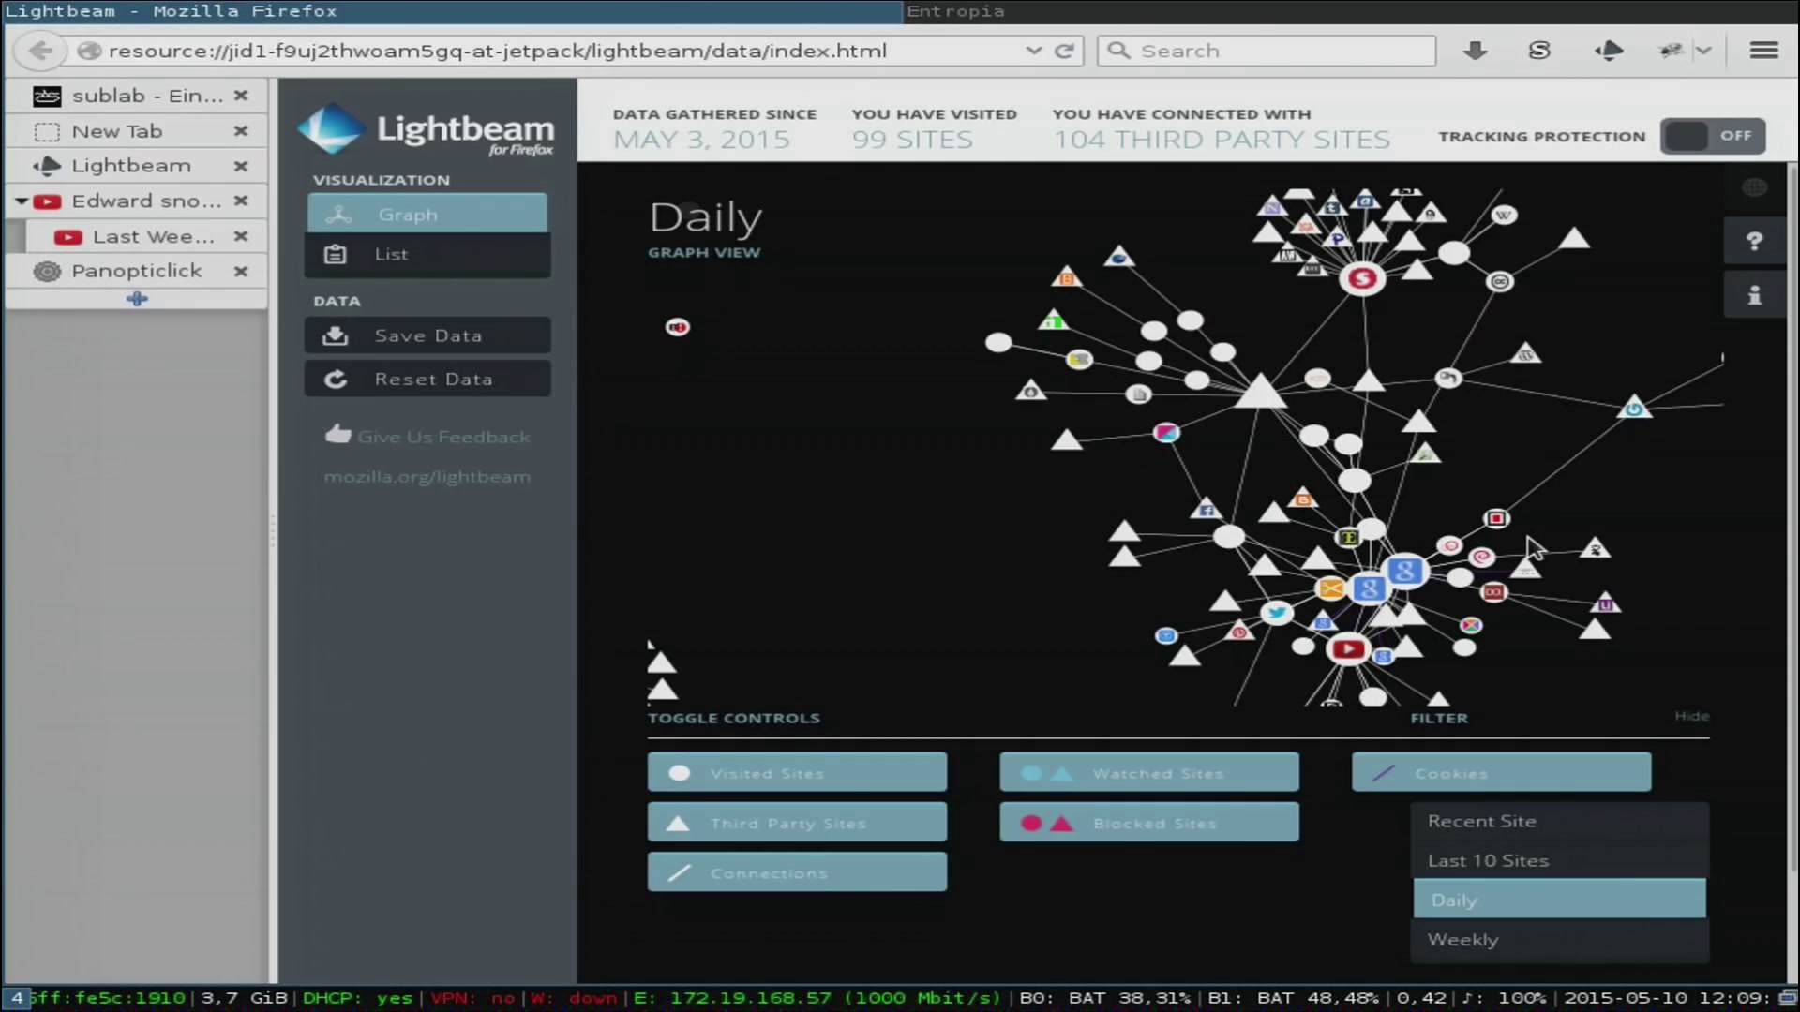This screenshot has width=1800, height=1012.
Task: Click the address bar URL
Action: 497,51
